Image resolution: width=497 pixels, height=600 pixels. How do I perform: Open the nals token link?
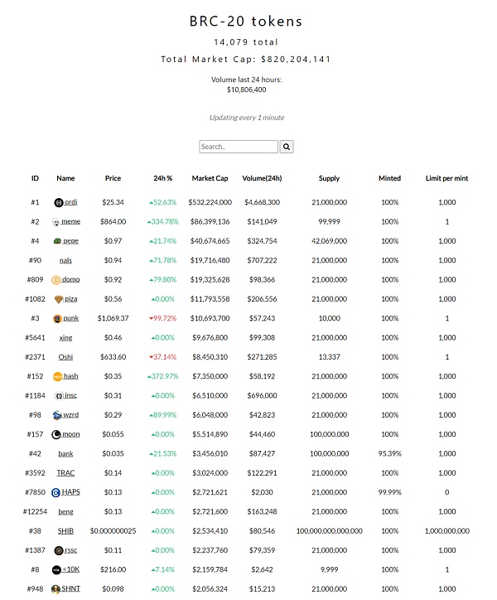coord(65,260)
